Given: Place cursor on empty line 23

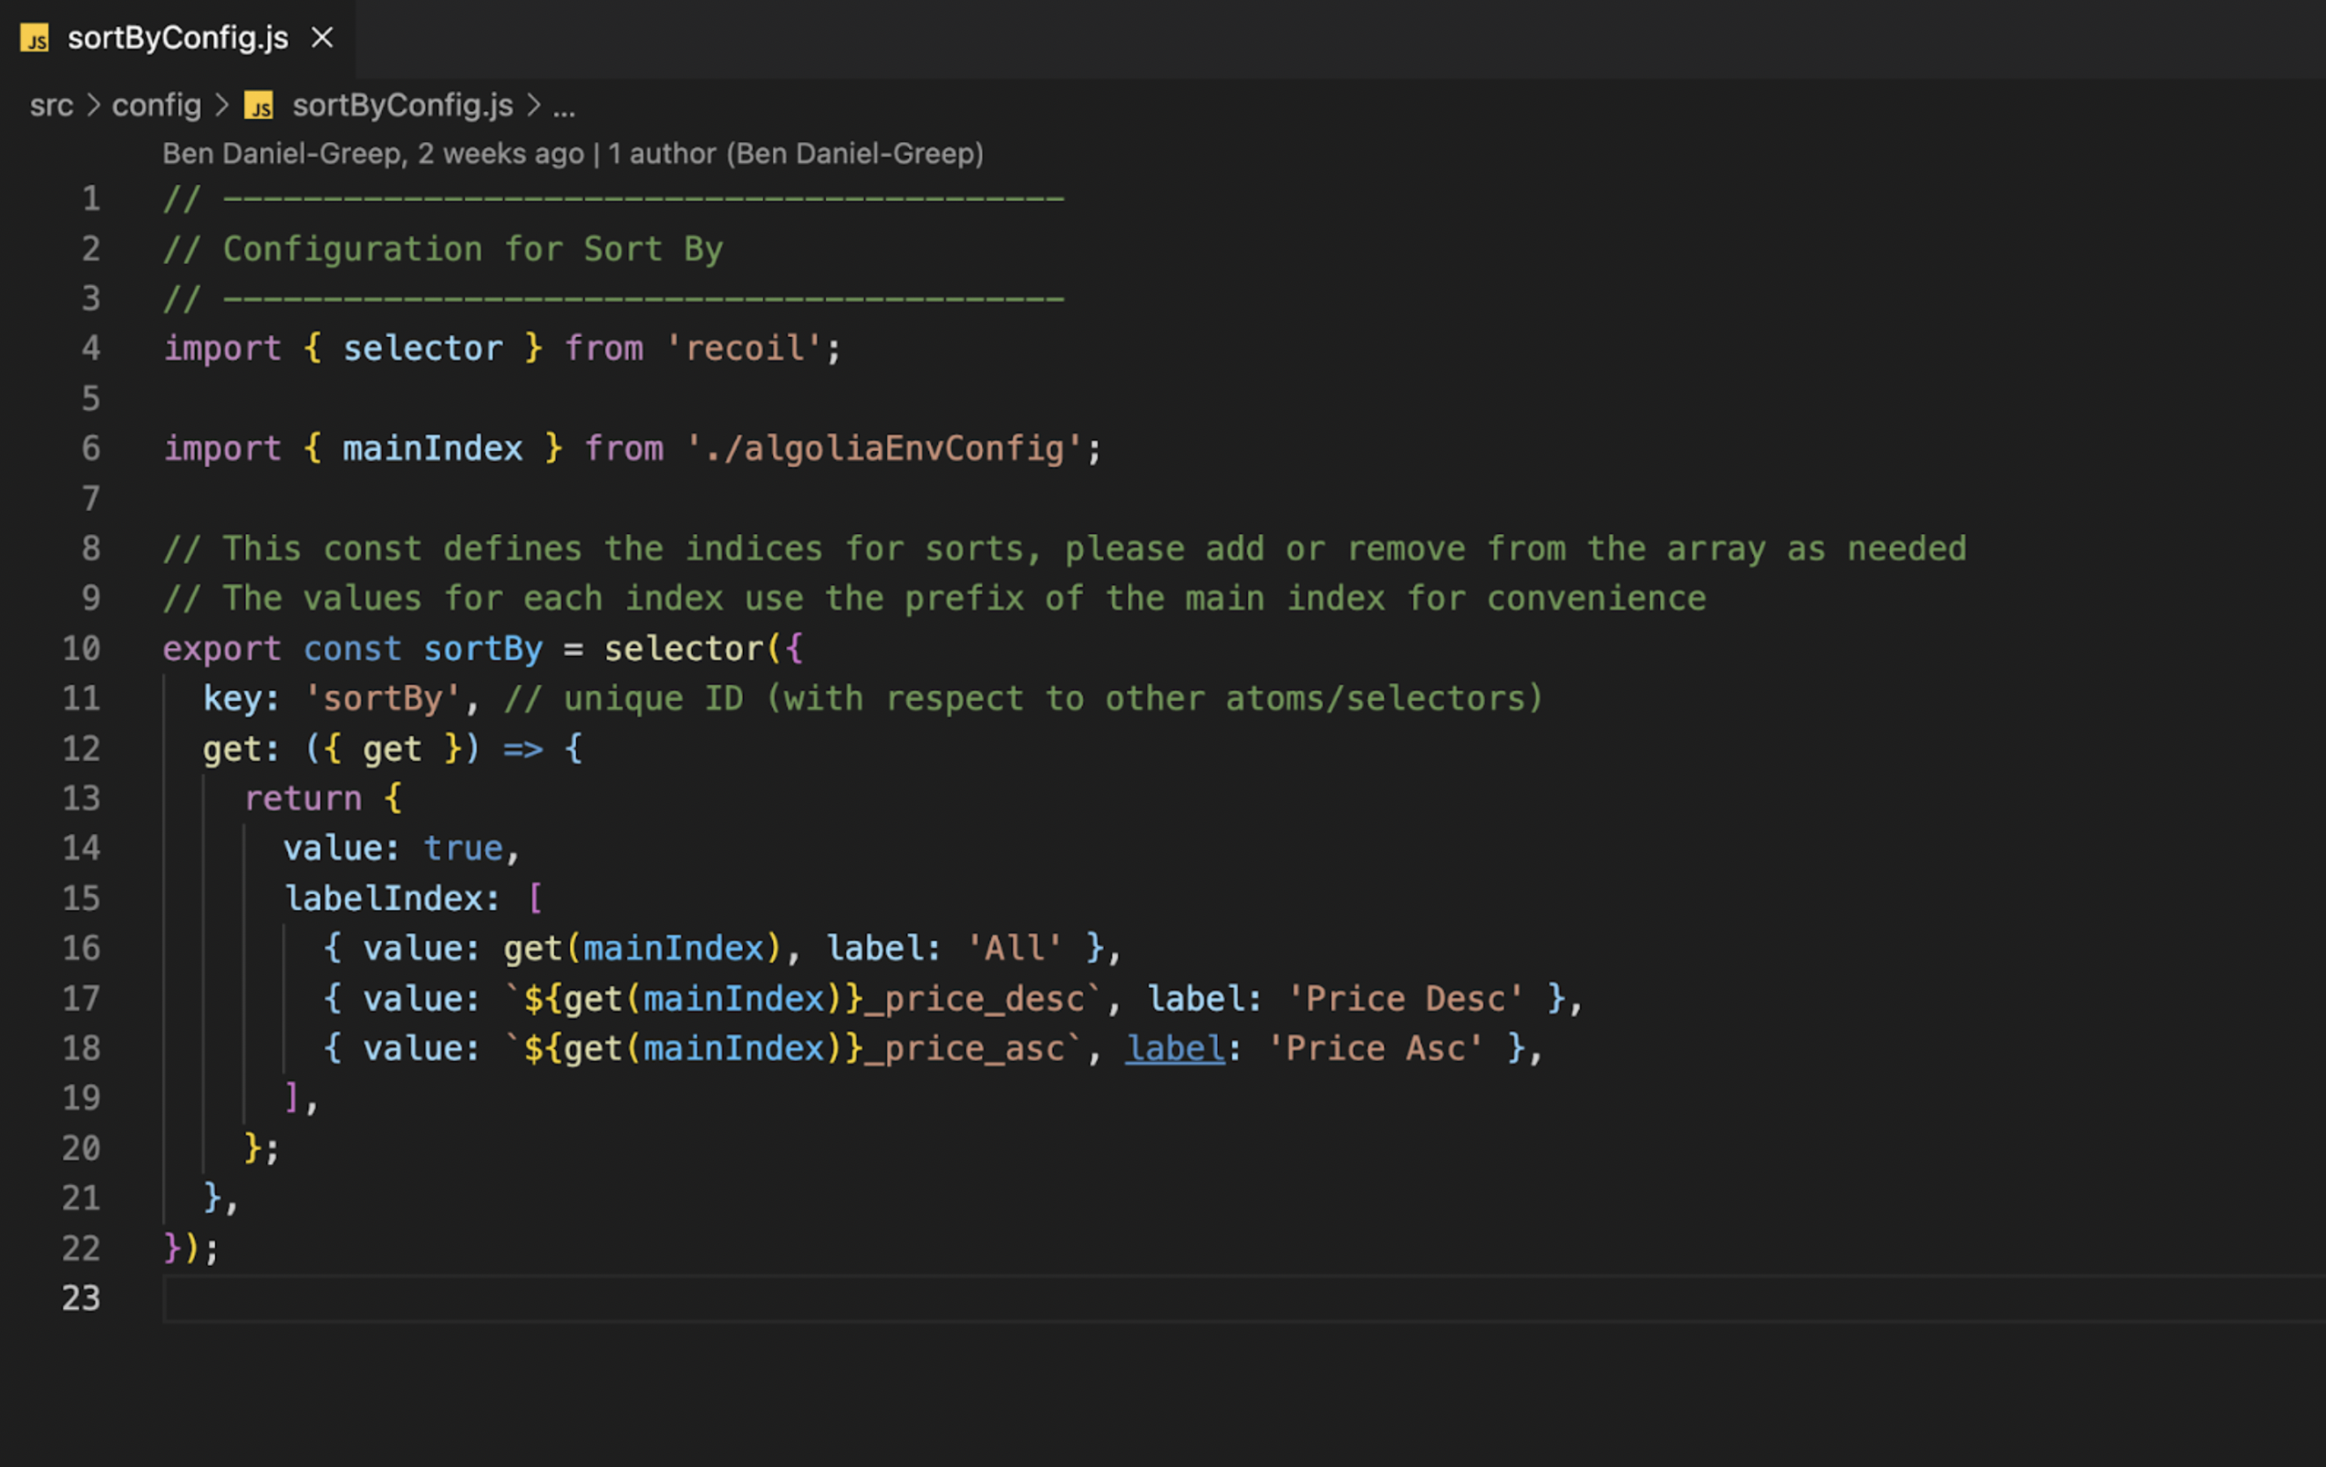Looking at the screenshot, I should 1244,1298.
